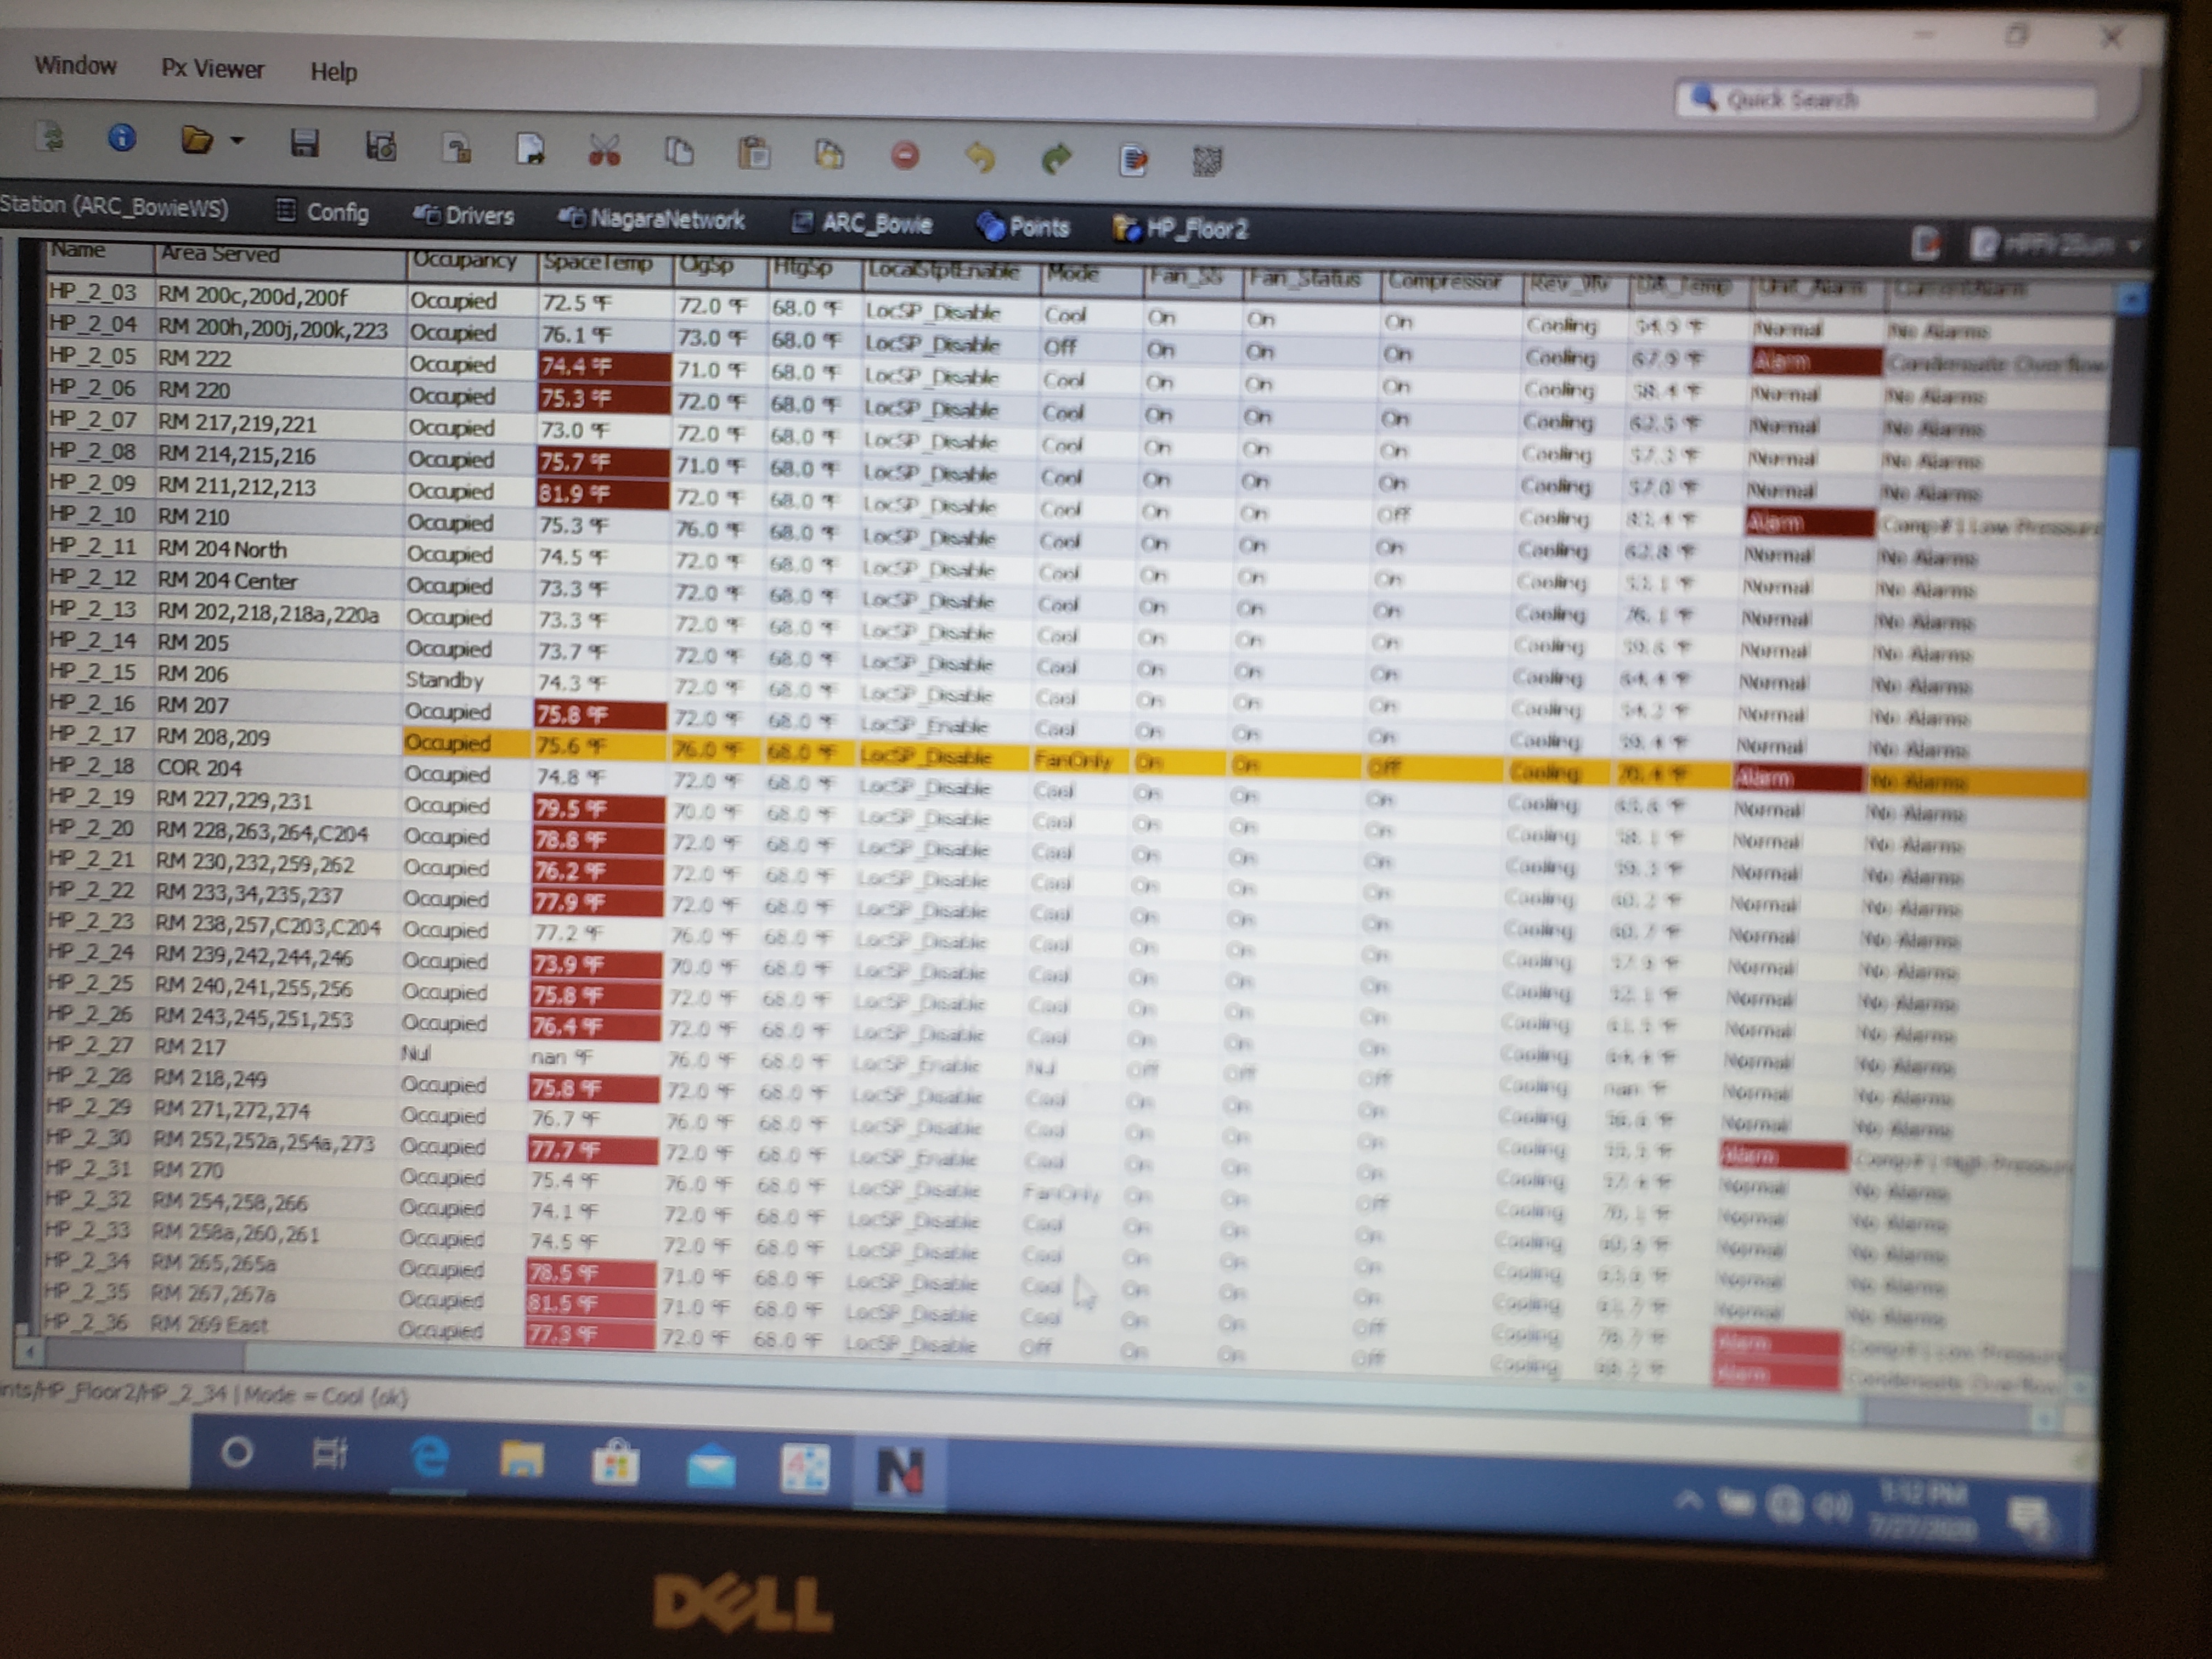Click the yellow Undo arrow

pyautogui.click(x=981, y=157)
